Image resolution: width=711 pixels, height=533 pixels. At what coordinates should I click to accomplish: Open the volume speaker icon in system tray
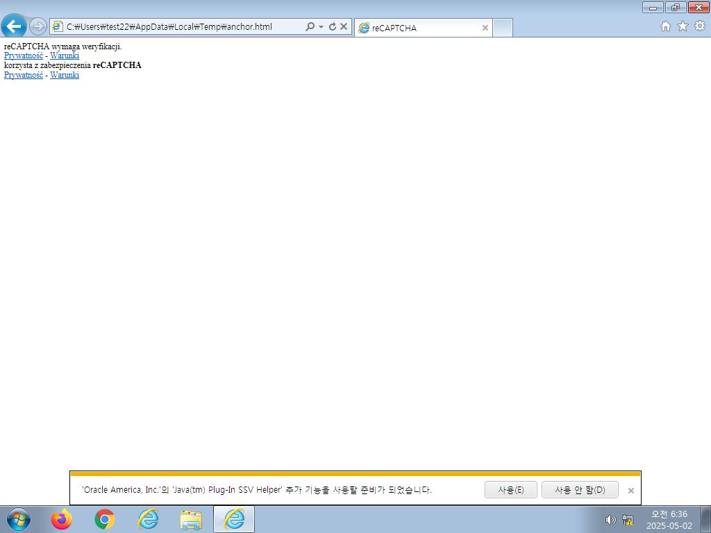(611, 520)
